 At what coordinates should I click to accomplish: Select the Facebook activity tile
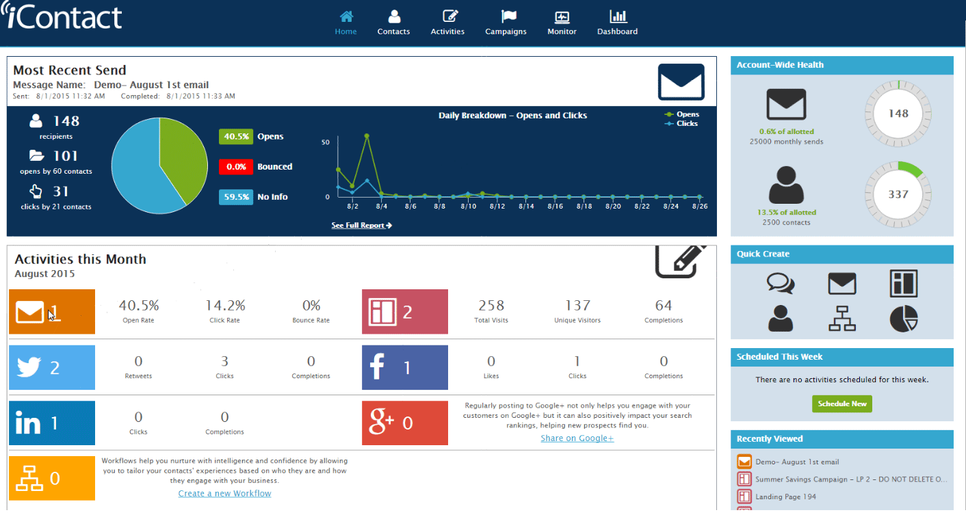(x=404, y=367)
